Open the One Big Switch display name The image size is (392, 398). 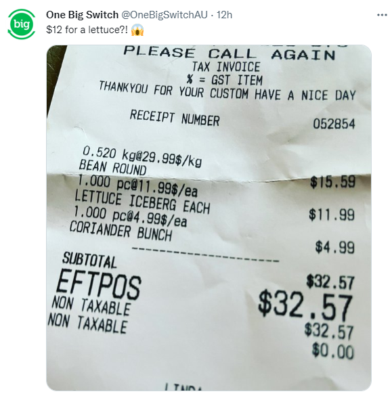[83, 15]
